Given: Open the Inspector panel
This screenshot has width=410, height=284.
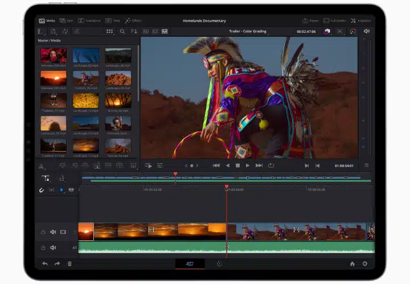Looking at the screenshot, I should (x=361, y=20).
